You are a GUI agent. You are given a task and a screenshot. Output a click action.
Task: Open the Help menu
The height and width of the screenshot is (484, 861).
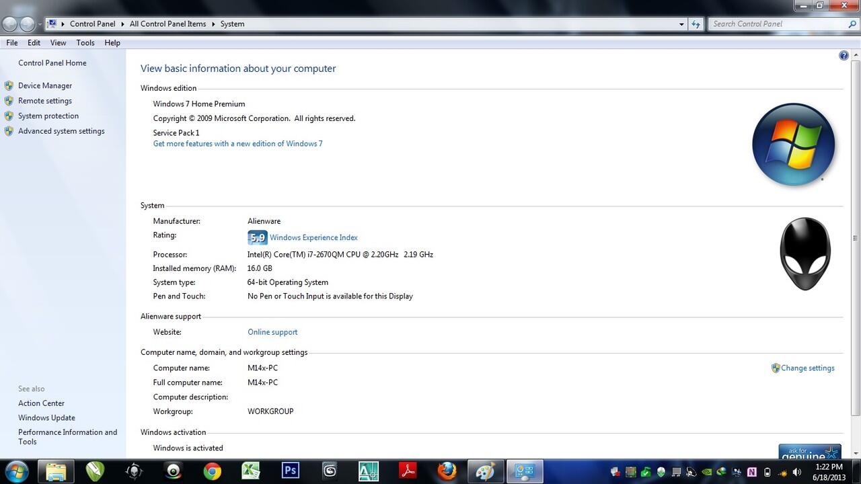pos(112,43)
